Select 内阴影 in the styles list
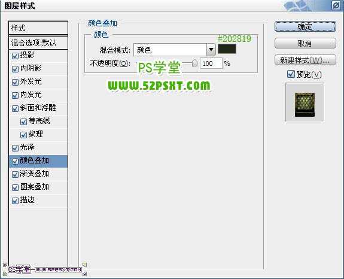The width and height of the screenshot is (344, 279). pyautogui.click(x=31, y=68)
